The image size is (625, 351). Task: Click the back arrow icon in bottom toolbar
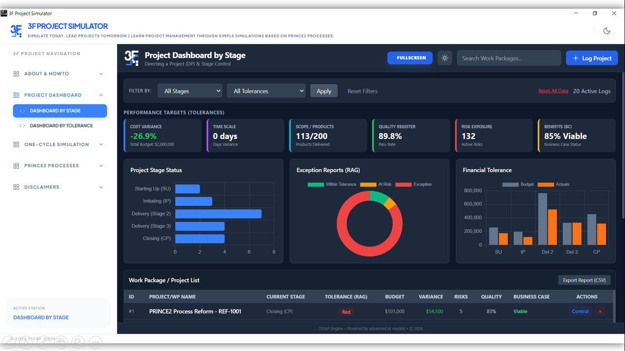[9, 342]
